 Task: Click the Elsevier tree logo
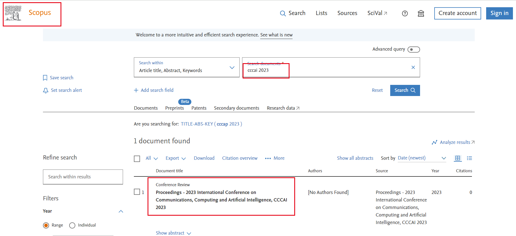[13, 13]
